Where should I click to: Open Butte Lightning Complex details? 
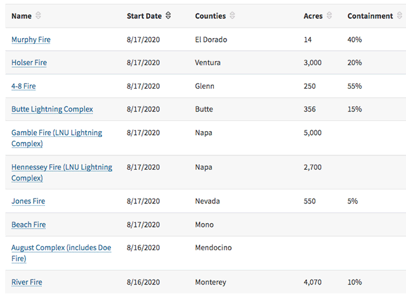pos(52,109)
